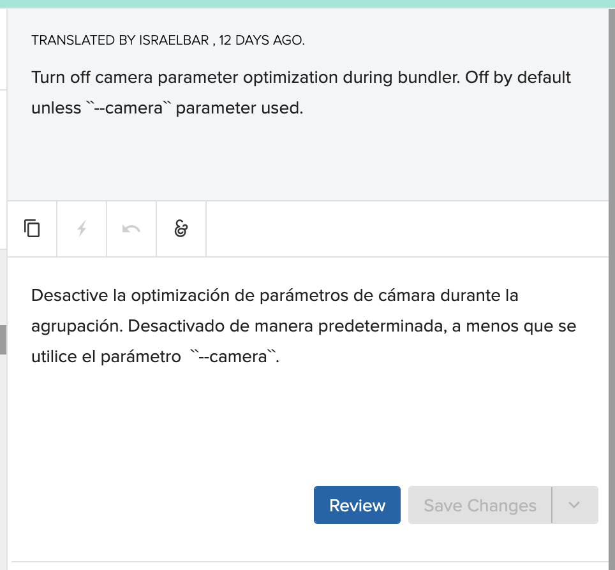
Task: Click empty toolbar area right of ampersand icon
Action: click(x=408, y=229)
